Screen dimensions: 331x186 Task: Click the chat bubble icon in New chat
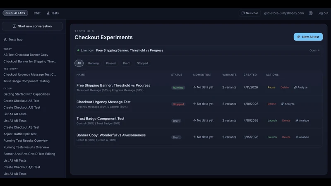(243, 13)
